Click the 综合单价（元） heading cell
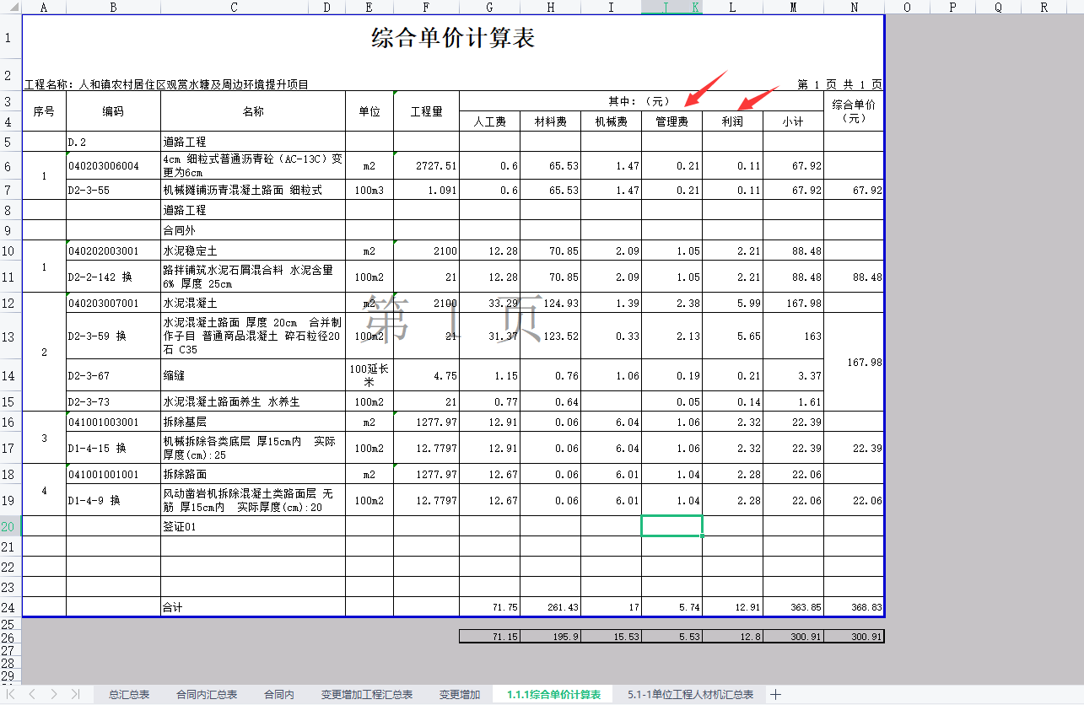Screen dimensions: 1084x705 (x=854, y=111)
